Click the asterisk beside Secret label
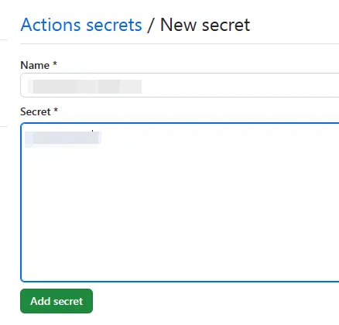 pyautogui.click(x=56, y=110)
